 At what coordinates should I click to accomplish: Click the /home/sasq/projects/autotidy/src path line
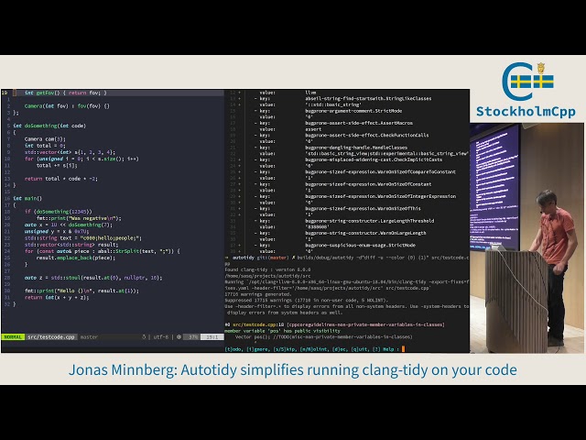click(267, 276)
